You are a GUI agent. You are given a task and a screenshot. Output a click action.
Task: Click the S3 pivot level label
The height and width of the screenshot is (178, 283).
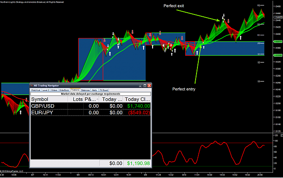pyautogui.click(x=259, y=82)
